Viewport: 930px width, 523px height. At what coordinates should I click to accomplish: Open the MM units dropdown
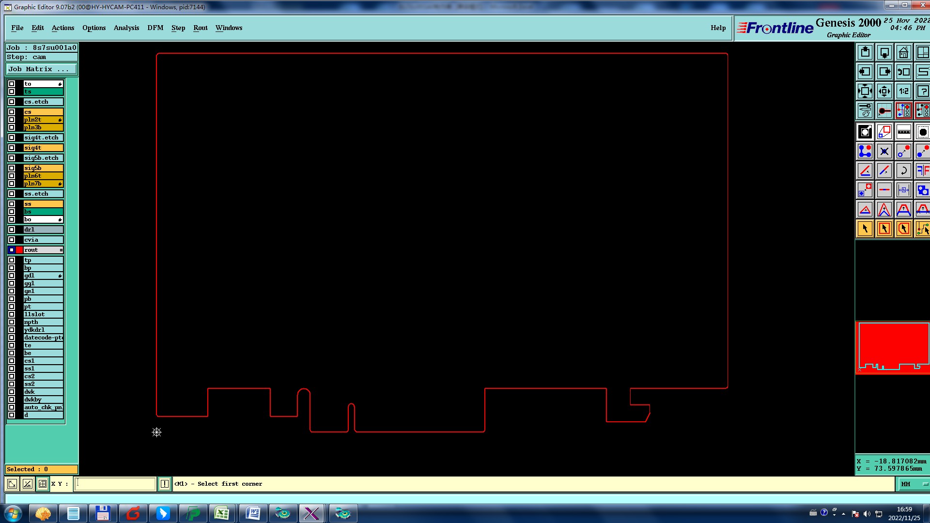click(914, 484)
